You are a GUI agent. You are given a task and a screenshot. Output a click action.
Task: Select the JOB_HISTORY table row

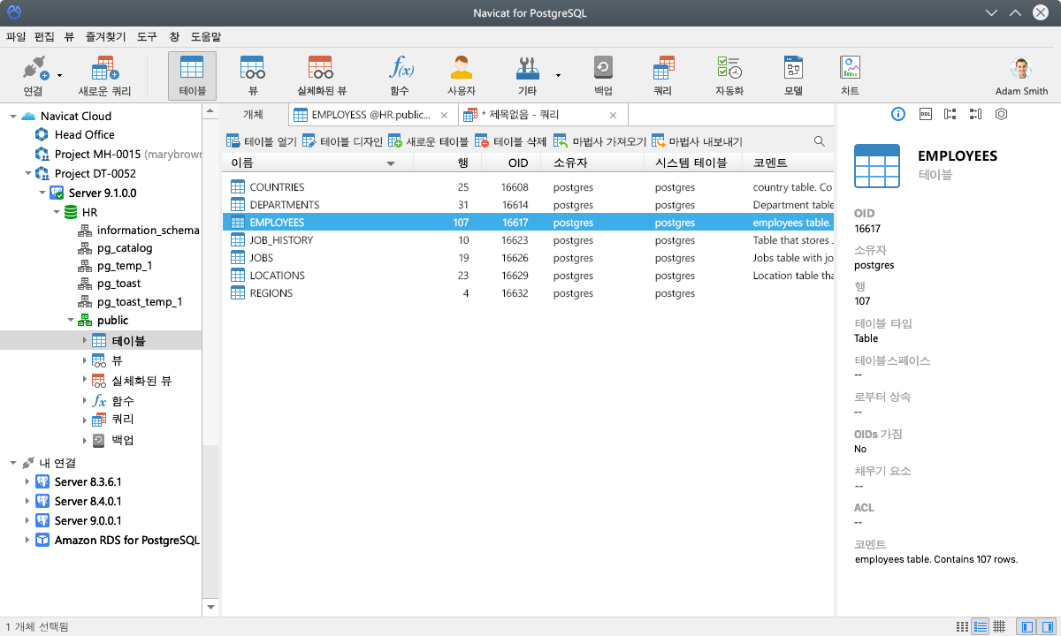[281, 240]
